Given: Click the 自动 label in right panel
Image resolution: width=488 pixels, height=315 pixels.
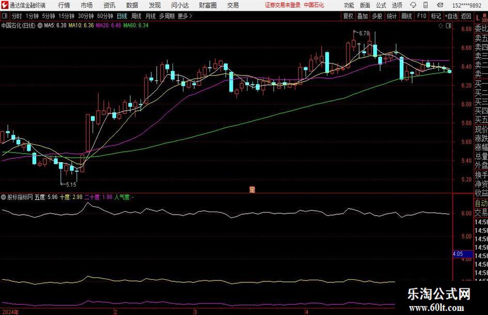Looking at the screenshot, I should [x=481, y=204].
